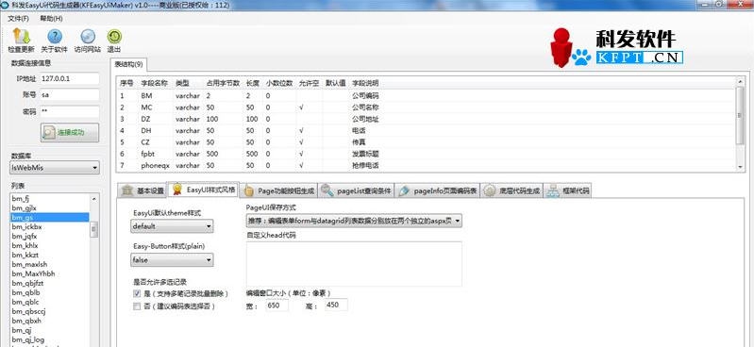Viewport: 754px width, 347px height.
Task: Select bm_gs in the table list
Action: (49, 218)
